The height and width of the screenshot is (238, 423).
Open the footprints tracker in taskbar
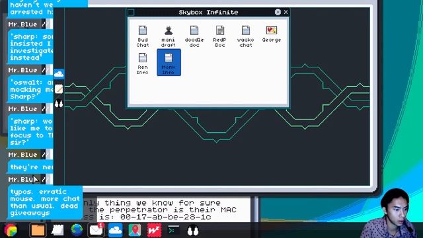click(193, 231)
